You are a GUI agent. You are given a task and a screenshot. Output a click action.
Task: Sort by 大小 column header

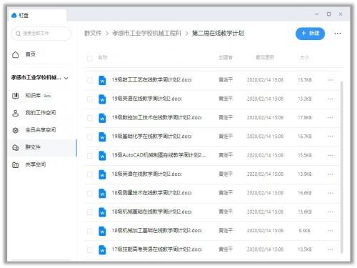[x=304, y=57]
